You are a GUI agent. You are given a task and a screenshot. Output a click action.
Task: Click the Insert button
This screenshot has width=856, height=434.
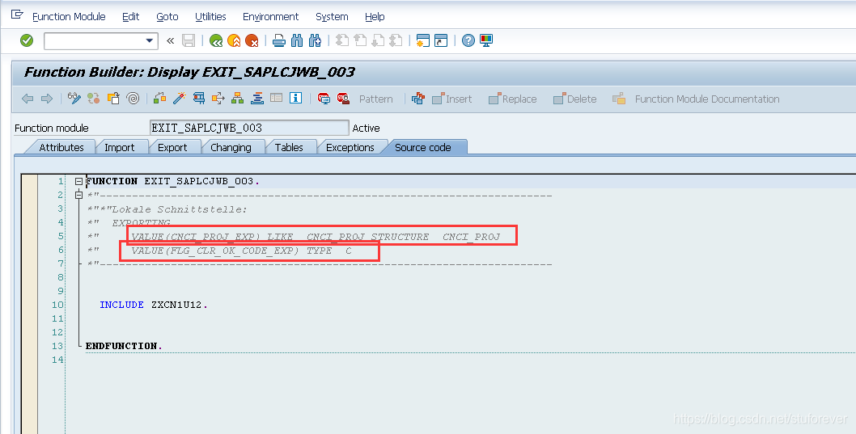tap(452, 99)
